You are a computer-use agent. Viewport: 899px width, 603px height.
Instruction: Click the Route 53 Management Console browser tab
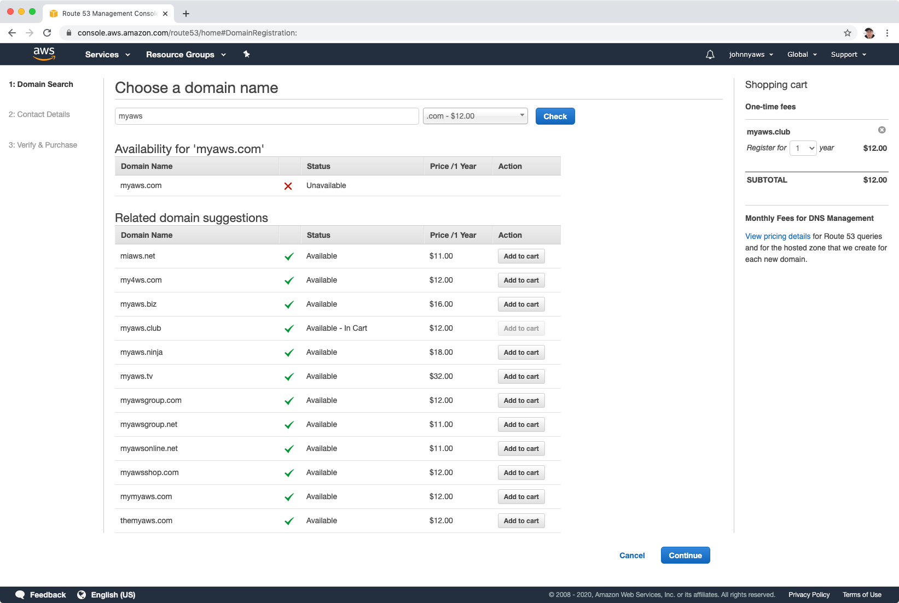click(108, 14)
